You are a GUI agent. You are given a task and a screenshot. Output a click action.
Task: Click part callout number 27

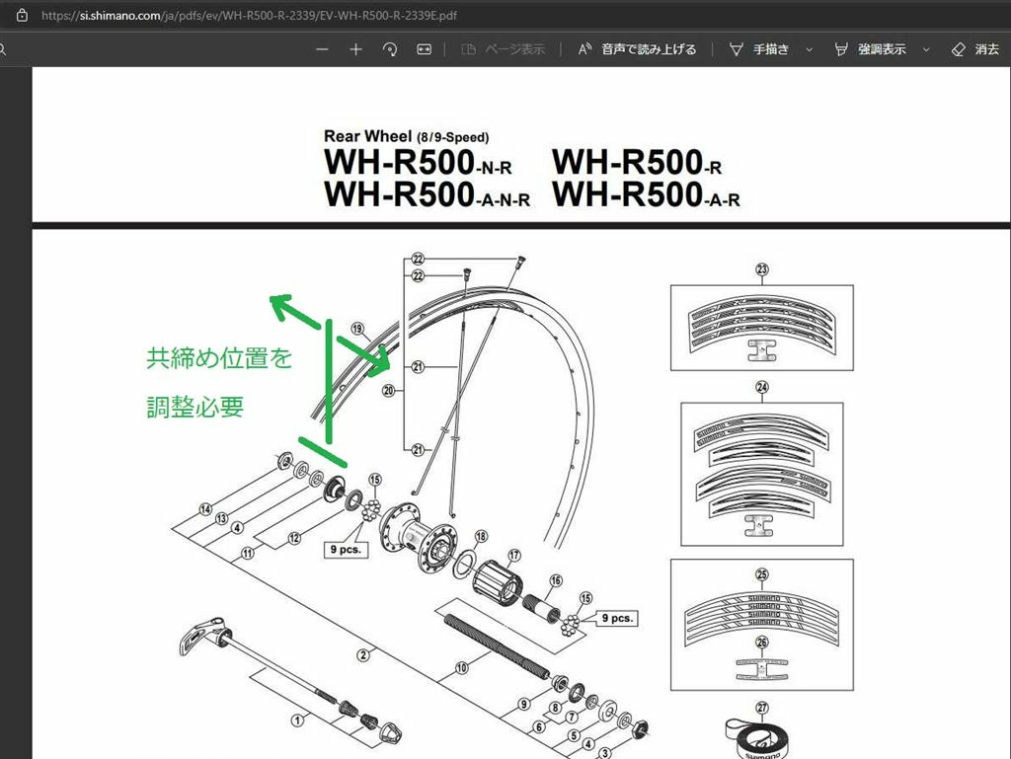tap(762, 708)
